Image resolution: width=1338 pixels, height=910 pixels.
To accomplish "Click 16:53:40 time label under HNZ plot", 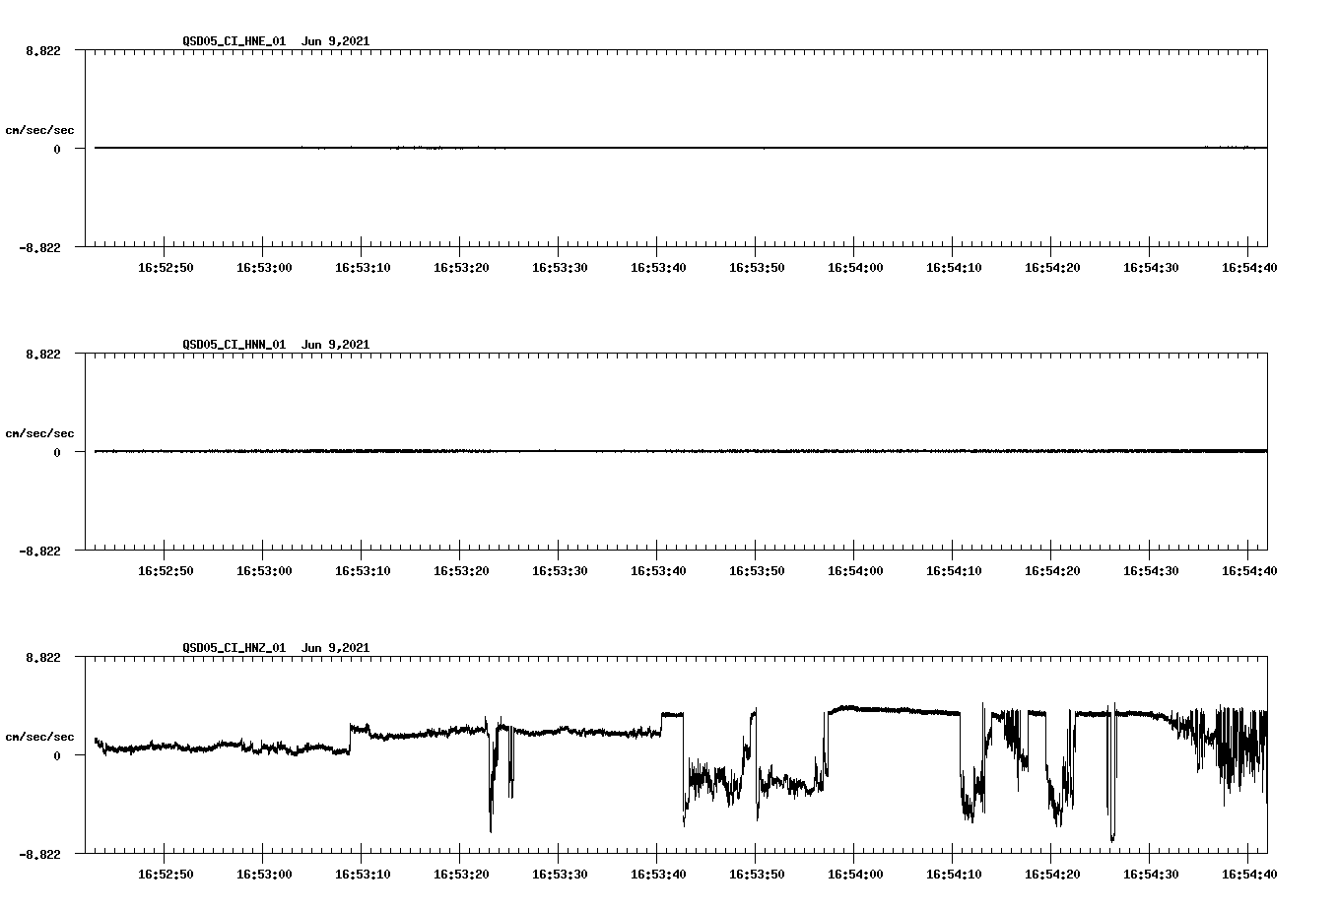I will tap(658, 875).
